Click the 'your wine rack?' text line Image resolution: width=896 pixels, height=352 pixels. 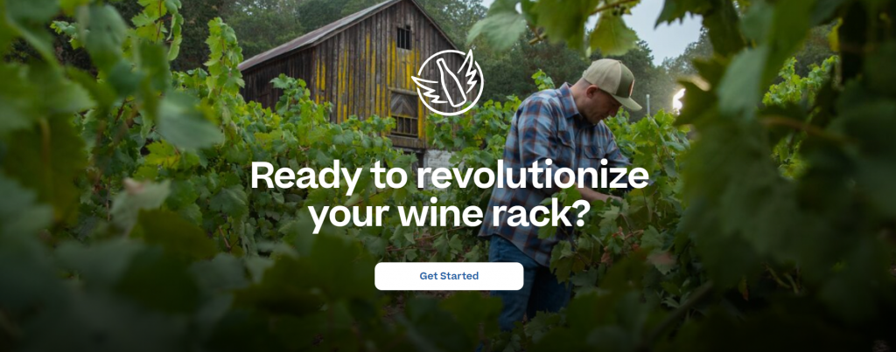(x=449, y=214)
